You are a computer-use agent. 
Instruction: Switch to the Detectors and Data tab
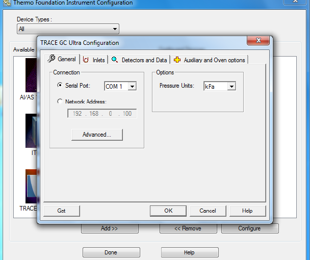[139, 60]
